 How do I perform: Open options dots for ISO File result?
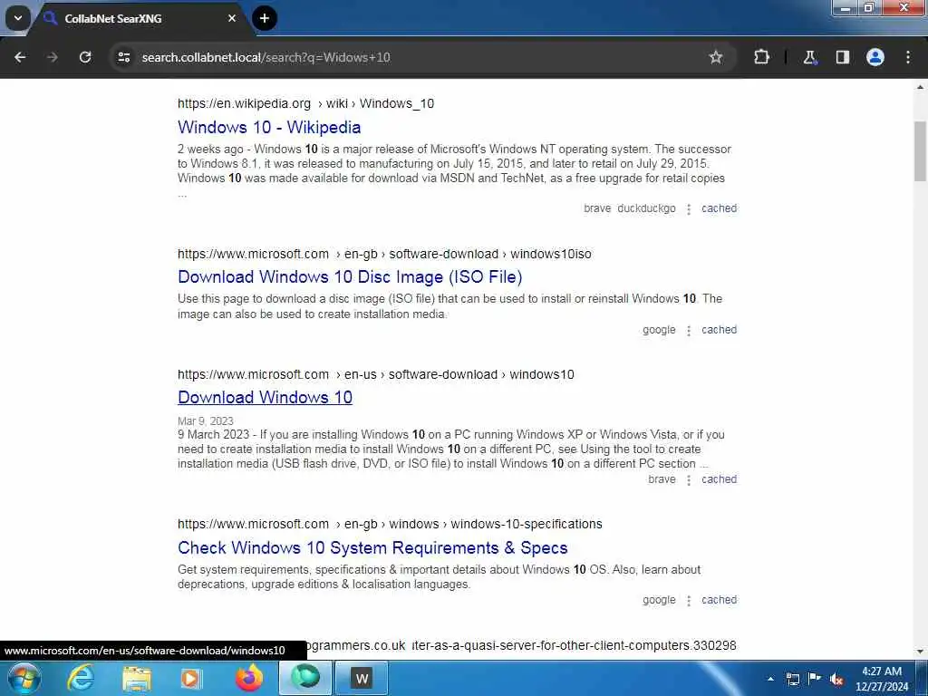click(x=689, y=330)
